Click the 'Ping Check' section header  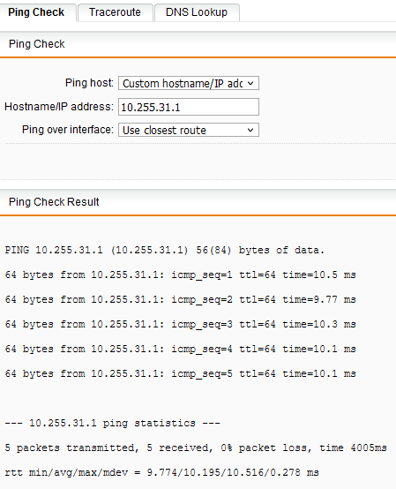(37, 44)
